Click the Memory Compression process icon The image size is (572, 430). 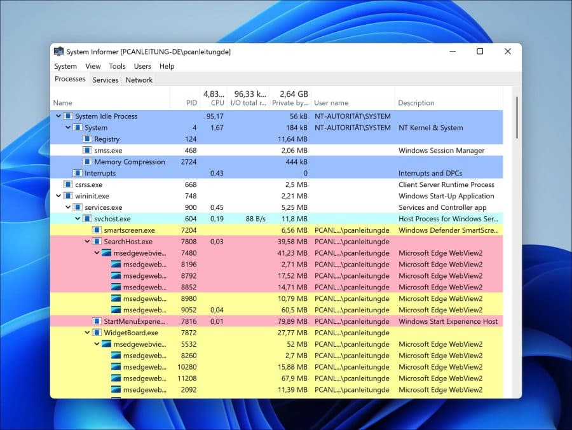coord(88,162)
